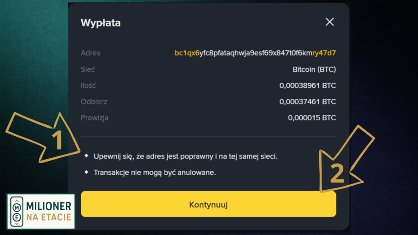
Task: Click the Ilość field label
Action: tap(88, 86)
